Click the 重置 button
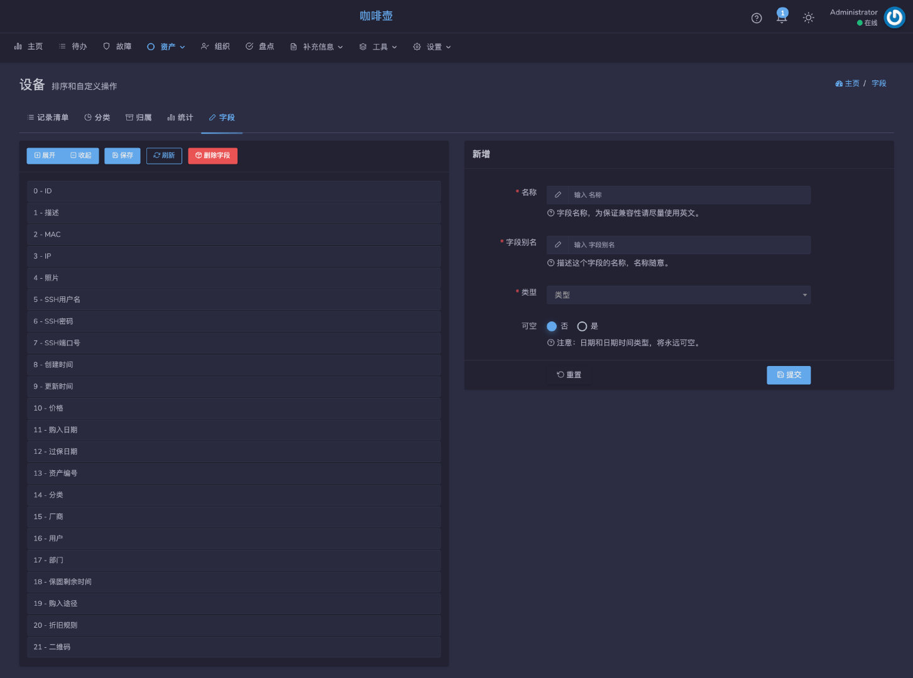 569,375
